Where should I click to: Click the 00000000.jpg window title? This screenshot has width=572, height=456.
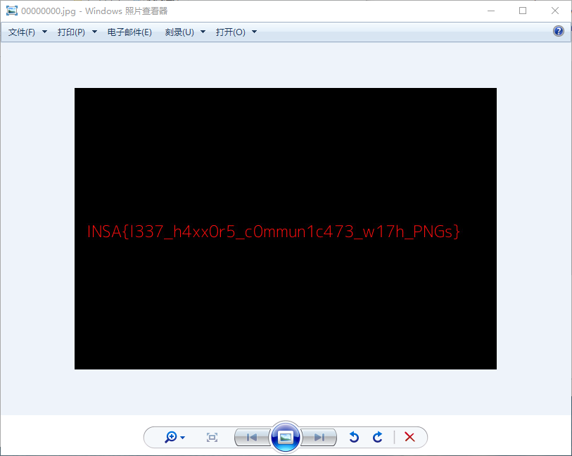(x=94, y=11)
